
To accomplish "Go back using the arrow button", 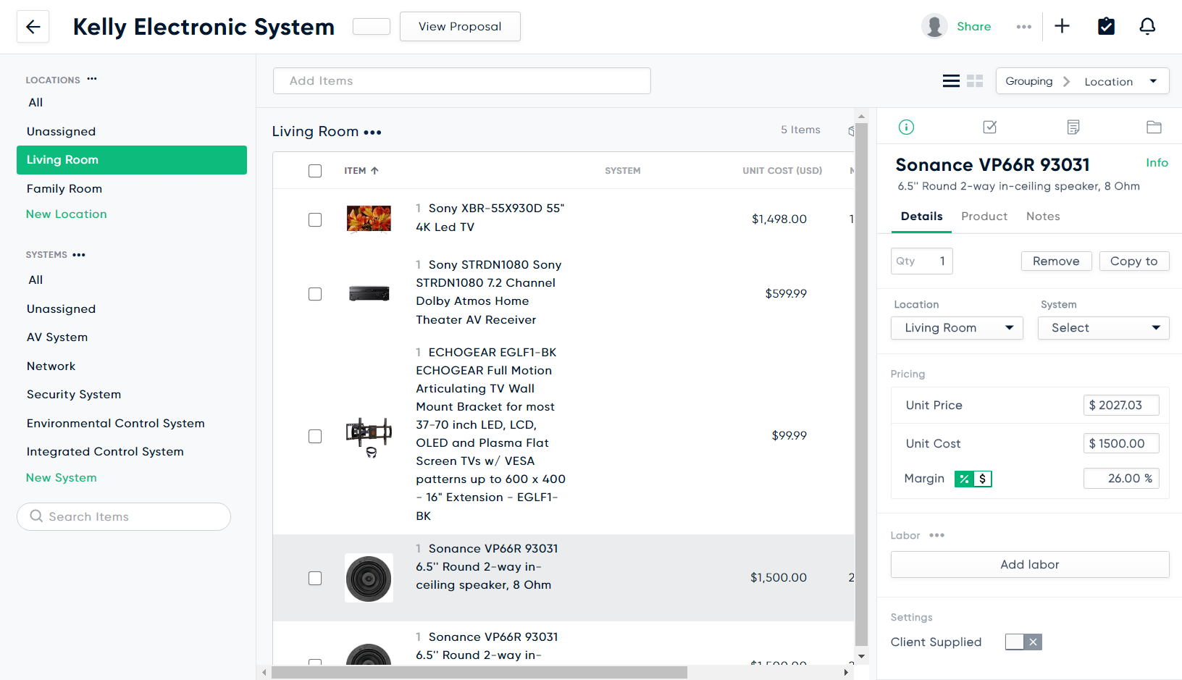I will pos(33,27).
